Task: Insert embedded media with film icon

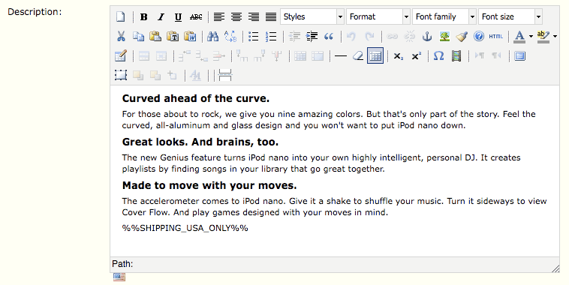Action: (456, 55)
